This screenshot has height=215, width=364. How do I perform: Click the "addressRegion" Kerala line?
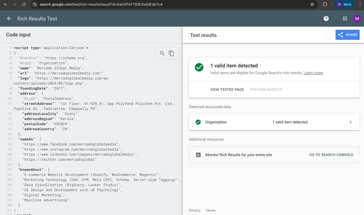tap(50, 119)
